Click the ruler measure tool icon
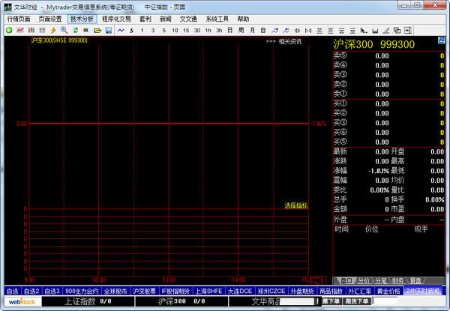The width and height of the screenshot is (450, 311). point(375,30)
